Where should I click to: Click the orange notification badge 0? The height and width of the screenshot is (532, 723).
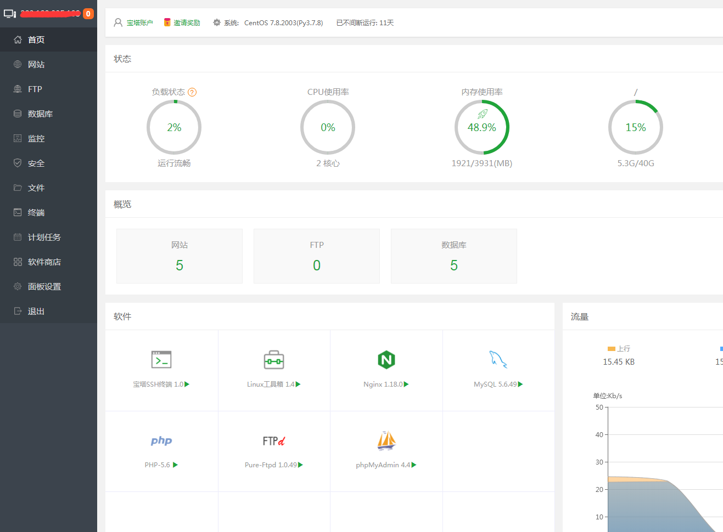click(x=88, y=14)
